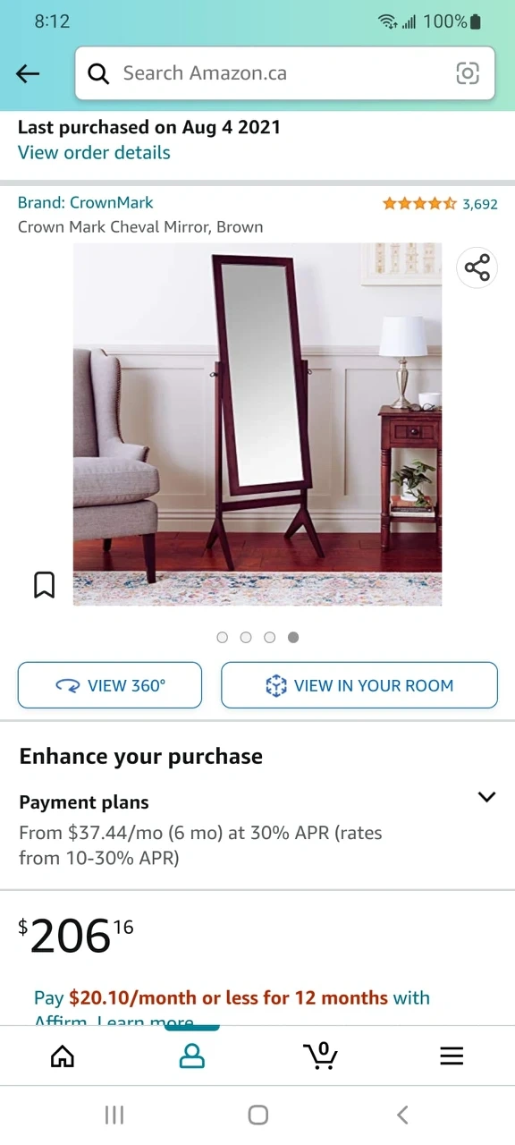The width and height of the screenshot is (515, 1145).
Task: Select second image carousel dot
Action: tap(246, 637)
